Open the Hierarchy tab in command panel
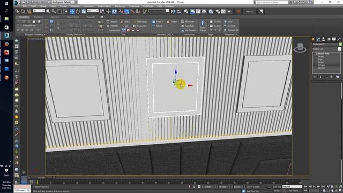This screenshot has height=193, width=343. coord(324,39)
